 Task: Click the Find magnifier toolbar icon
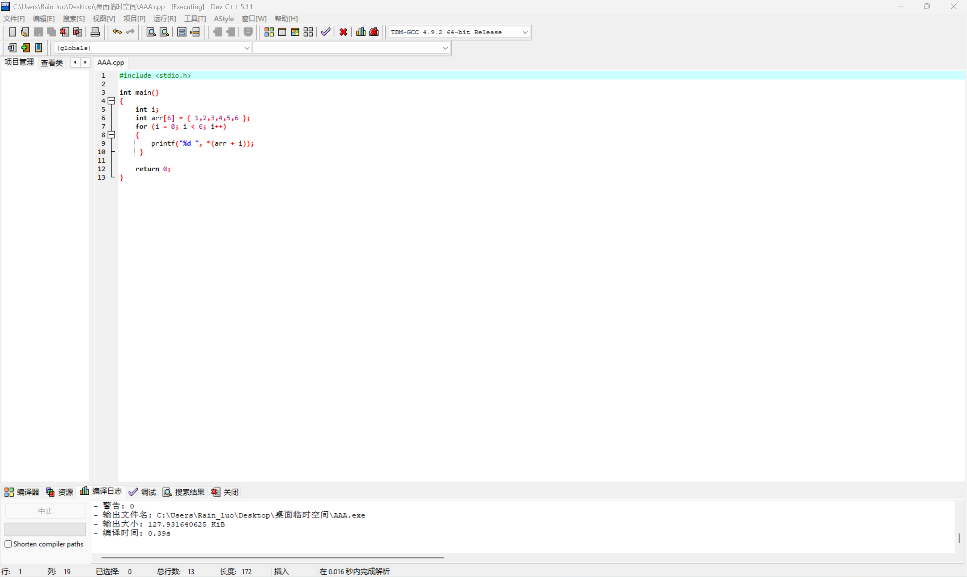click(x=151, y=32)
